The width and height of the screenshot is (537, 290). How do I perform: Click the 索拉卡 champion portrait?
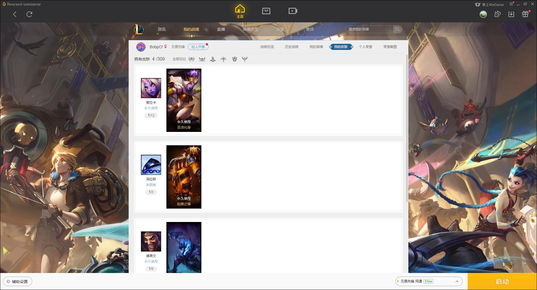151,88
